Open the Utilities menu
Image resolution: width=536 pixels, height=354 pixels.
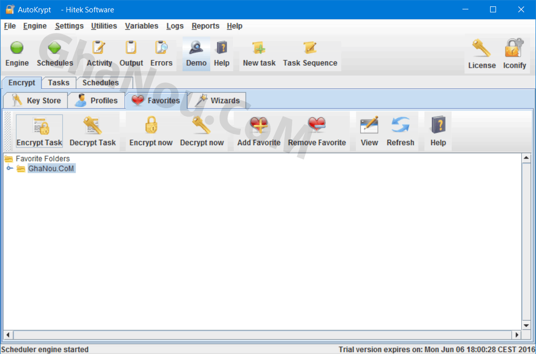[104, 26]
